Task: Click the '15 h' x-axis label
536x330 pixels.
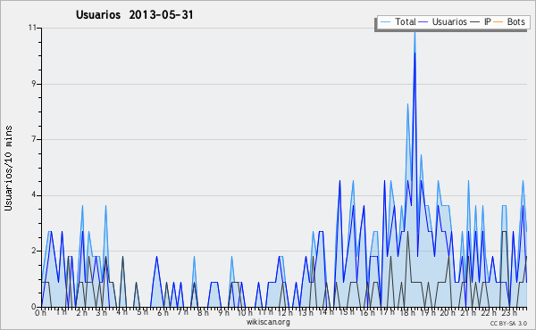Action: click(347, 312)
